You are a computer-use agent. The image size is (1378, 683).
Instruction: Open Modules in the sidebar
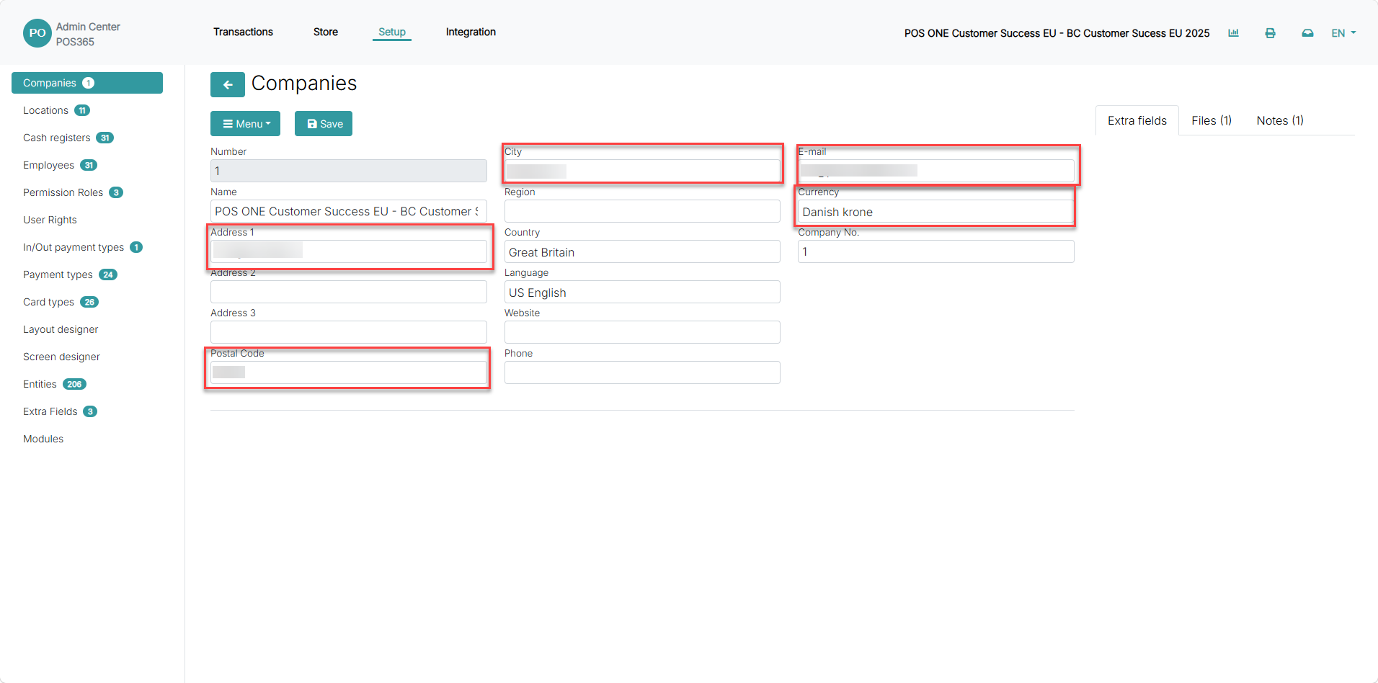click(x=43, y=439)
